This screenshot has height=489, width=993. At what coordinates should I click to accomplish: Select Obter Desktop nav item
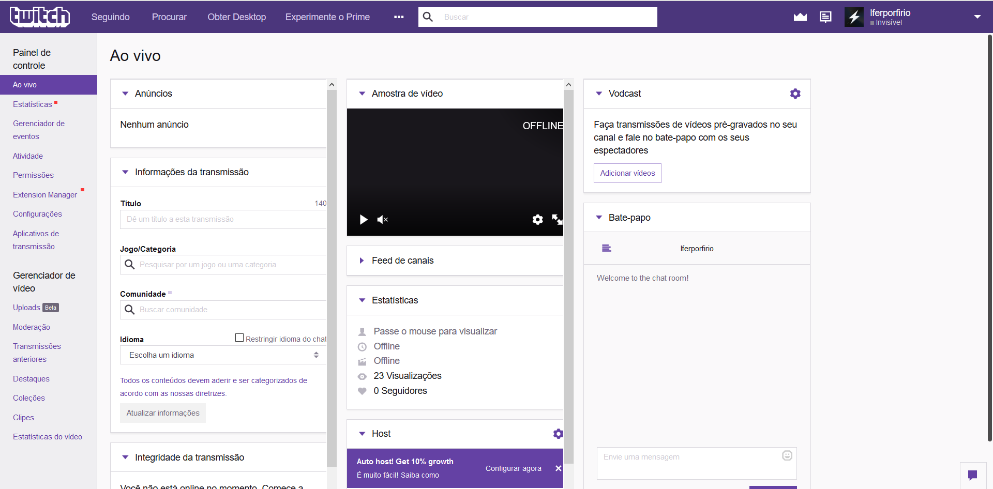tap(237, 17)
